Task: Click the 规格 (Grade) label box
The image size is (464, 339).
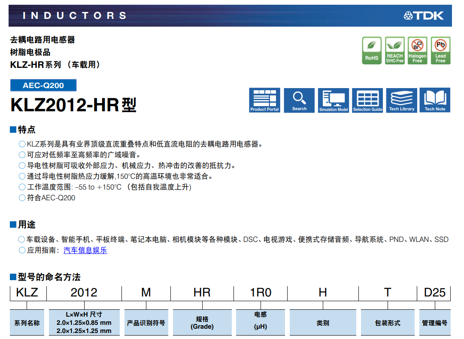Action: [202, 323]
